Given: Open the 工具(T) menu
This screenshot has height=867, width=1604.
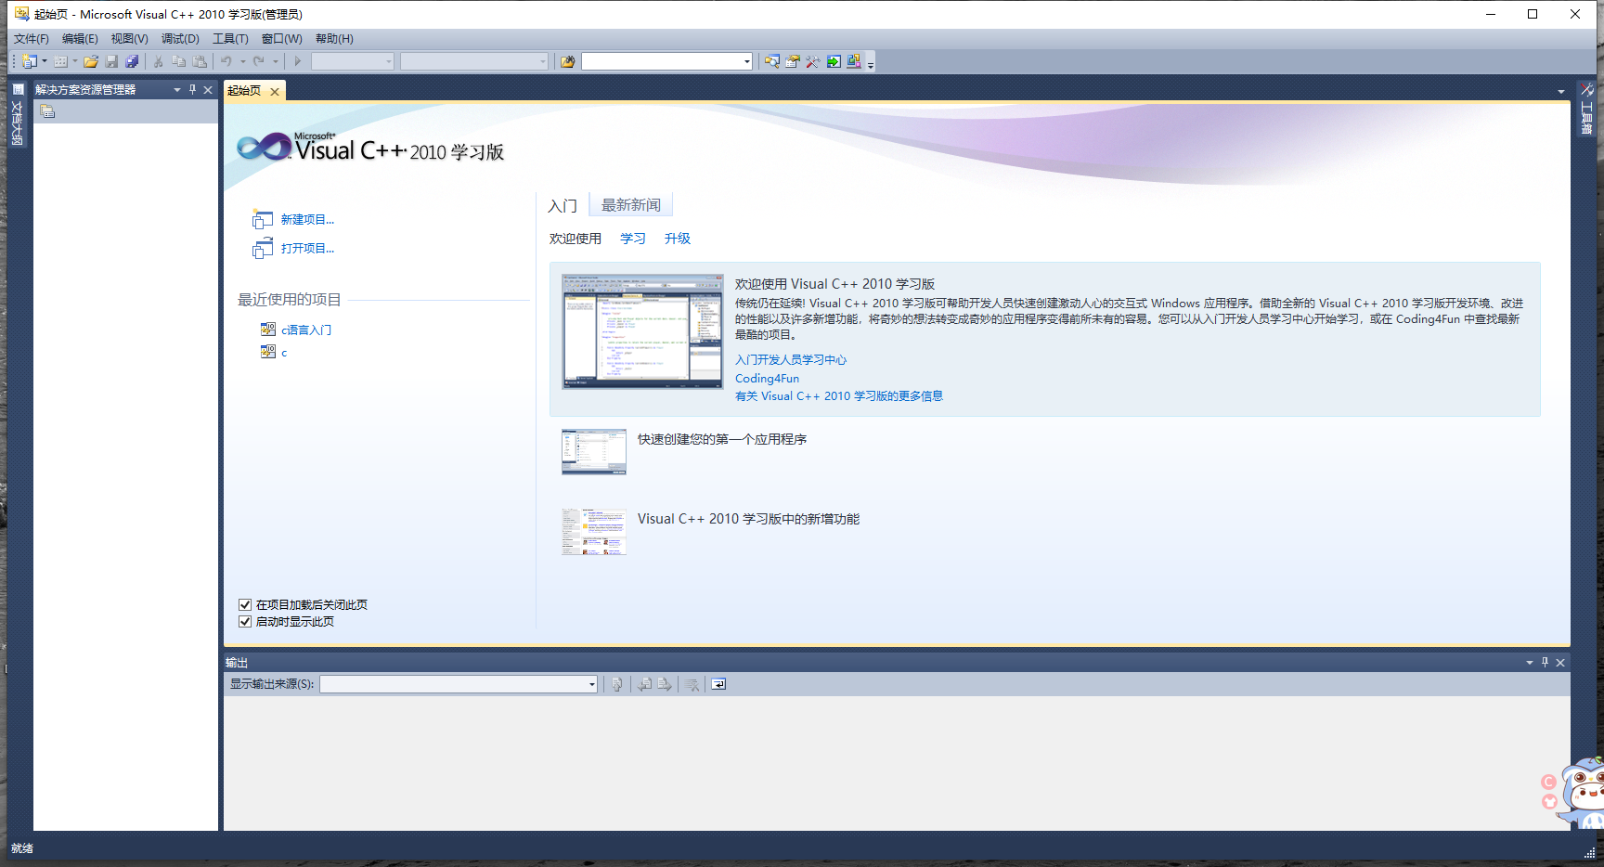Looking at the screenshot, I should tap(230, 39).
